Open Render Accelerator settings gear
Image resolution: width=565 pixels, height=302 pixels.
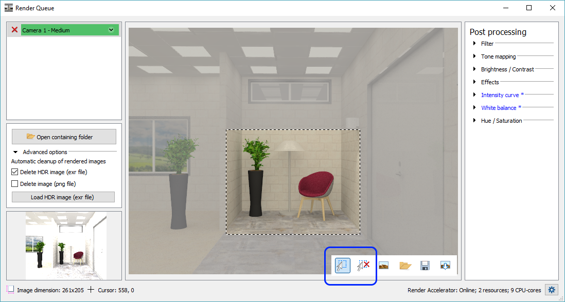click(552, 290)
